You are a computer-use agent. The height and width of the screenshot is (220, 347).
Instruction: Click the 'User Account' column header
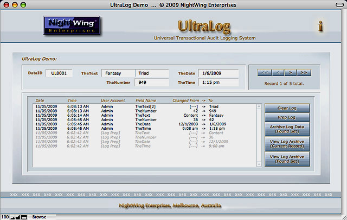pyautogui.click(x=113, y=101)
